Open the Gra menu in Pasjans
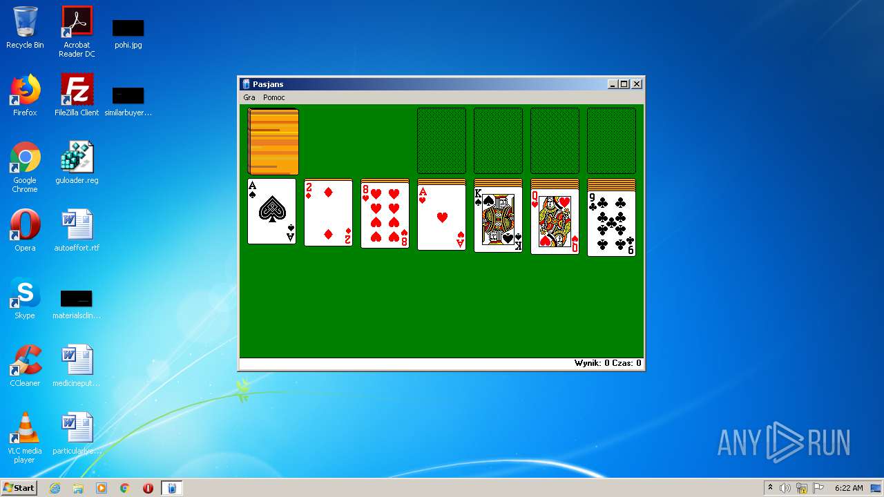 click(x=249, y=97)
